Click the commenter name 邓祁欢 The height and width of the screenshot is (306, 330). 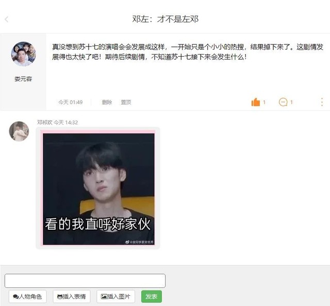tap(45, 123)
